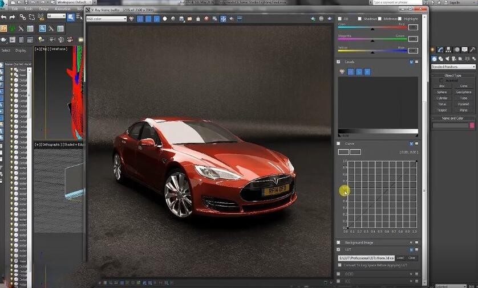Screen dimensions: 478x288
Task: Open viewport [+] menu of Top view
Action: click(37, 49)
